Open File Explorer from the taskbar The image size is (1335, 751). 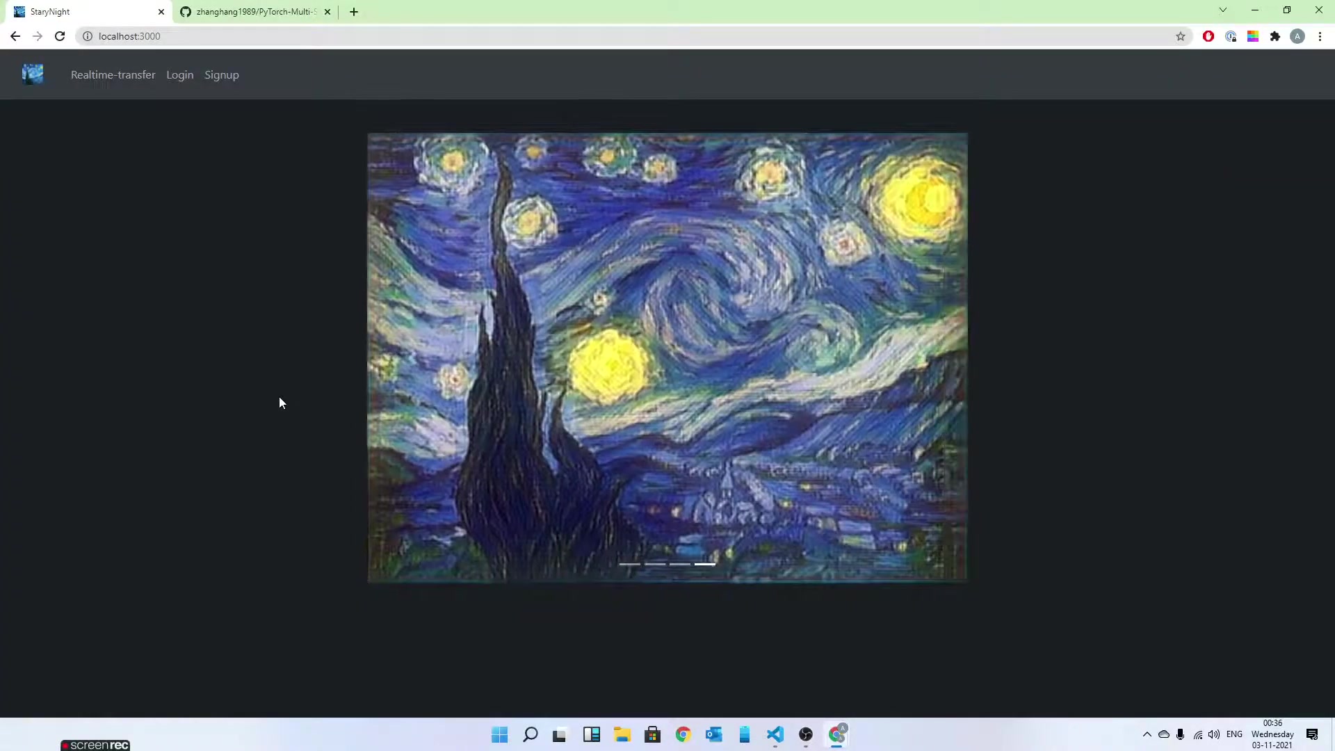pyautogui.click(x=622, y=735)
